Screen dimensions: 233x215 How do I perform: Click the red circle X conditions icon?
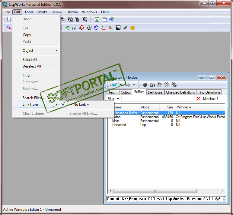pyautogui.click(x=82, y=28)
